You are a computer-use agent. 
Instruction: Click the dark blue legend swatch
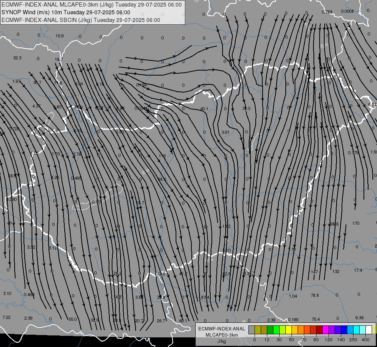coord(344,330)
